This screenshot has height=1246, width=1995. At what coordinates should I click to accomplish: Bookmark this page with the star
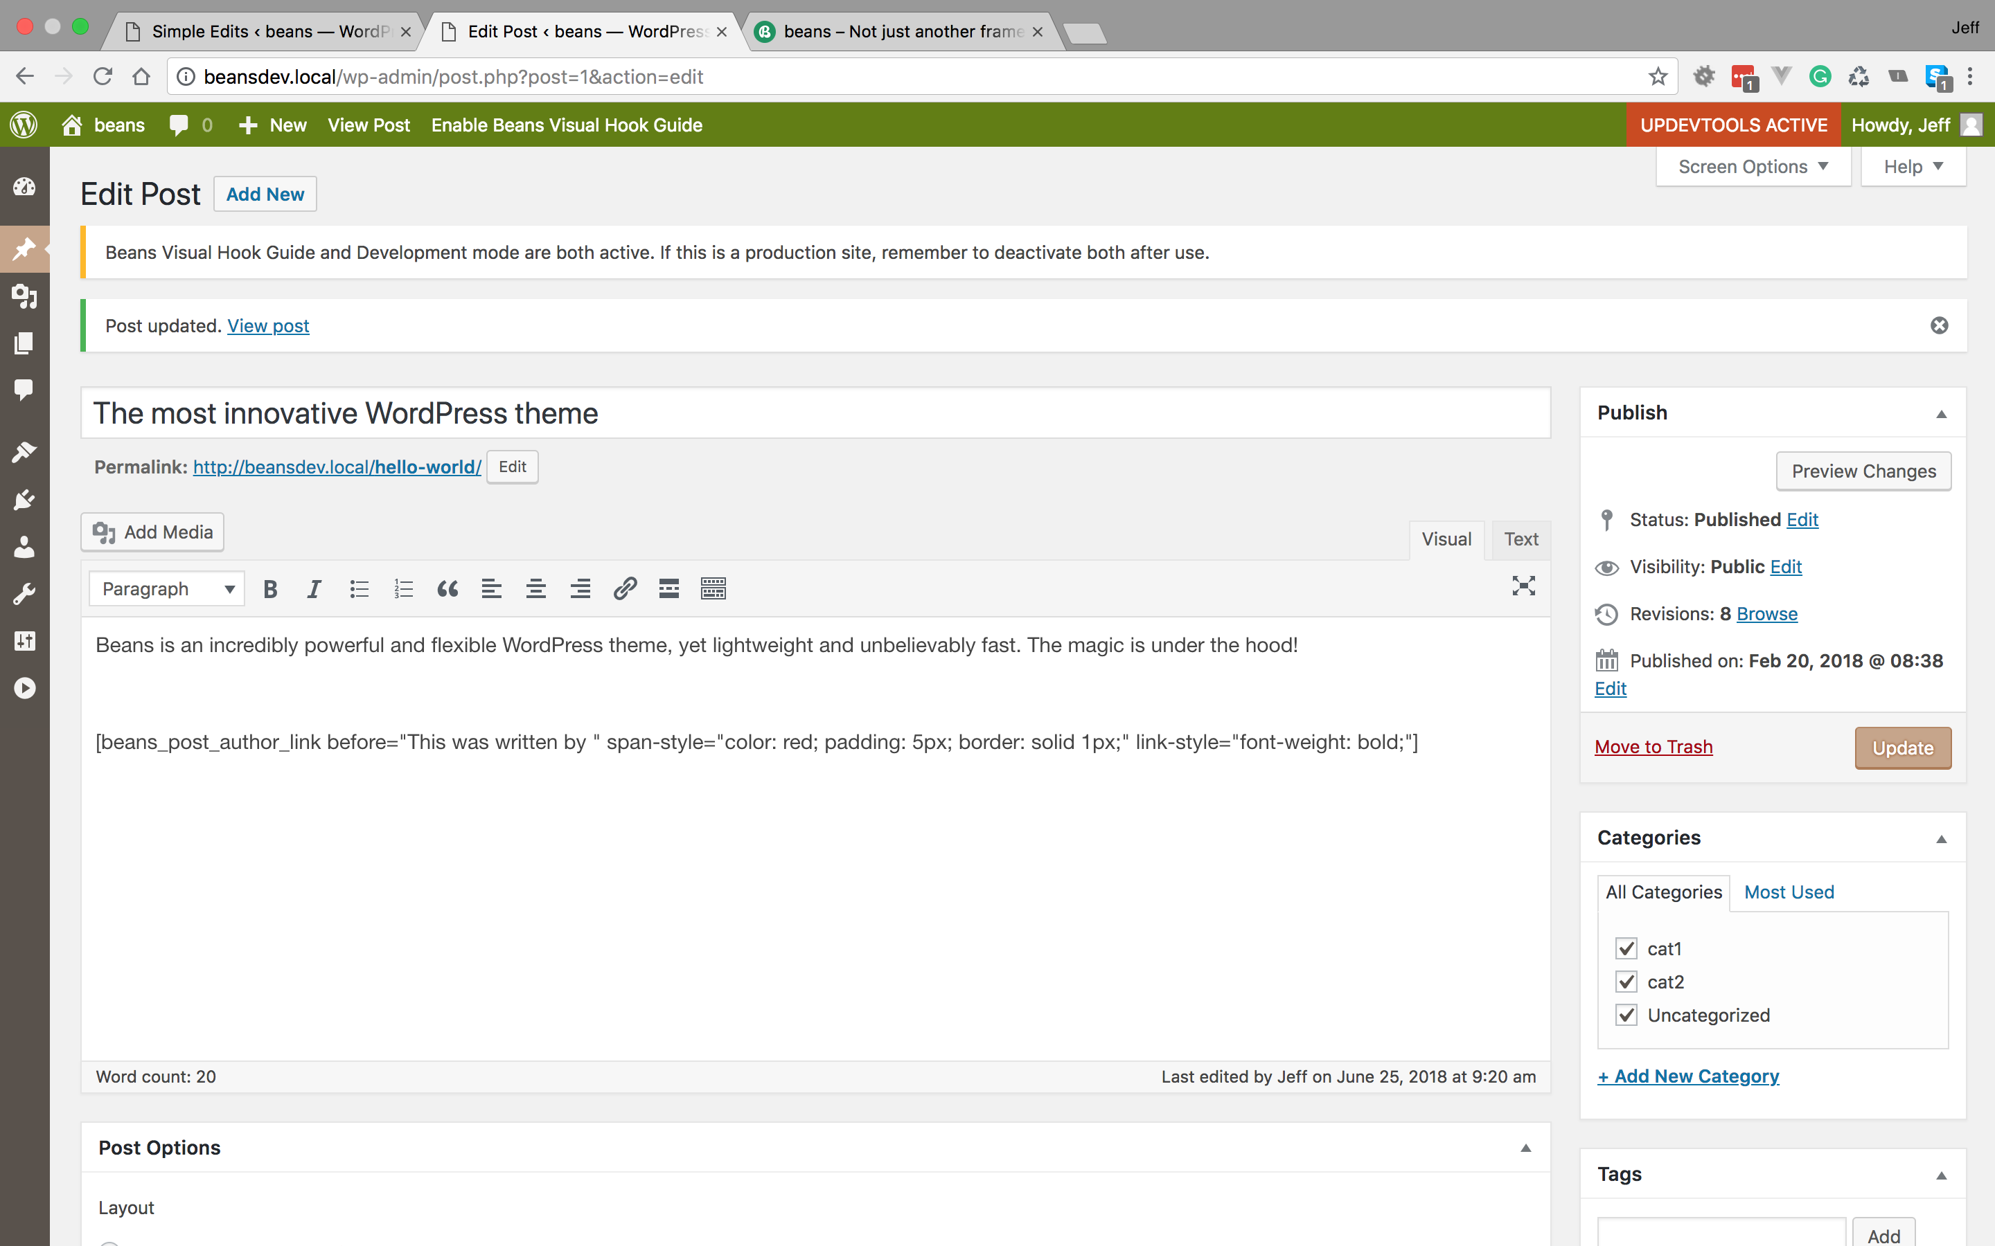[x=1658, y=77]
